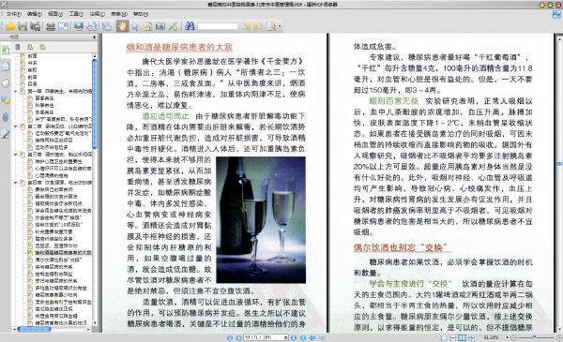
Task: Click the Find Previous icon beside search box
Action: pos(245,26)
